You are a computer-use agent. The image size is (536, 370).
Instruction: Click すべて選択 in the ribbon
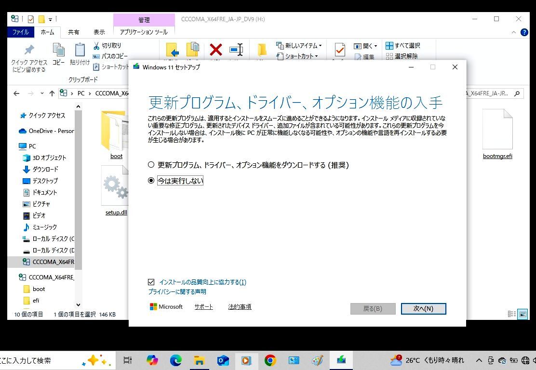(402, 45)
